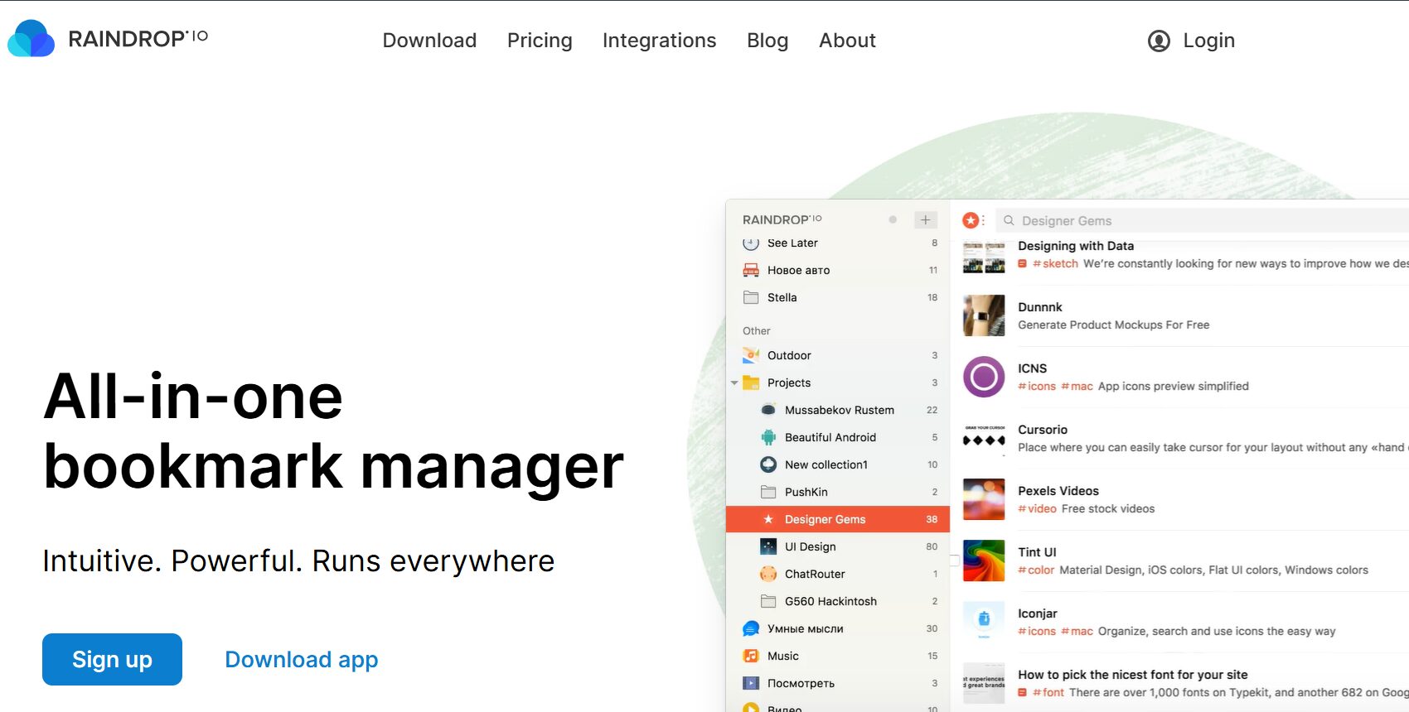This screenshot has height=712, width=1409.
Task: Click the Download app link
Action: (x=302, y=659)
